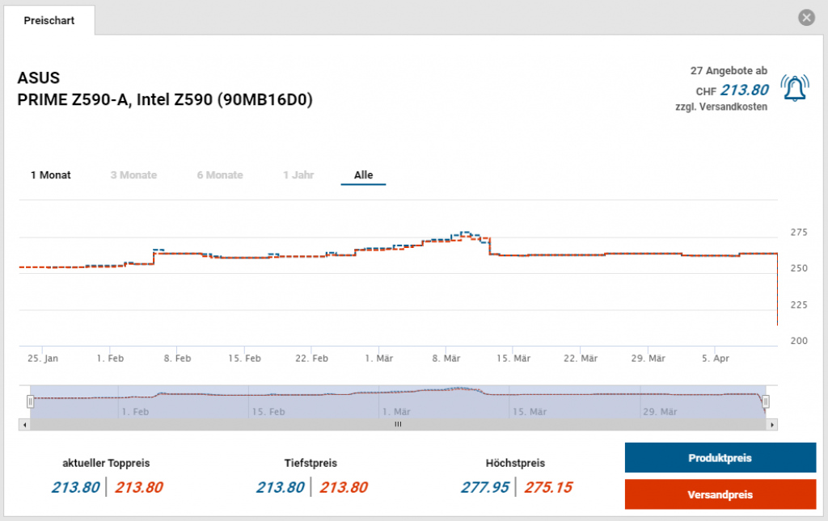This screenshot has width=828, height=521.
Task: Click the left range handle of the navigator
Action: point(32,401)
